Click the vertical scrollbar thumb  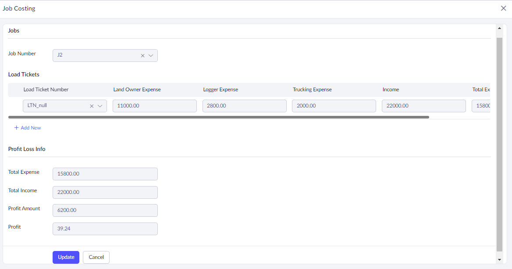click(x=499, y=140)
